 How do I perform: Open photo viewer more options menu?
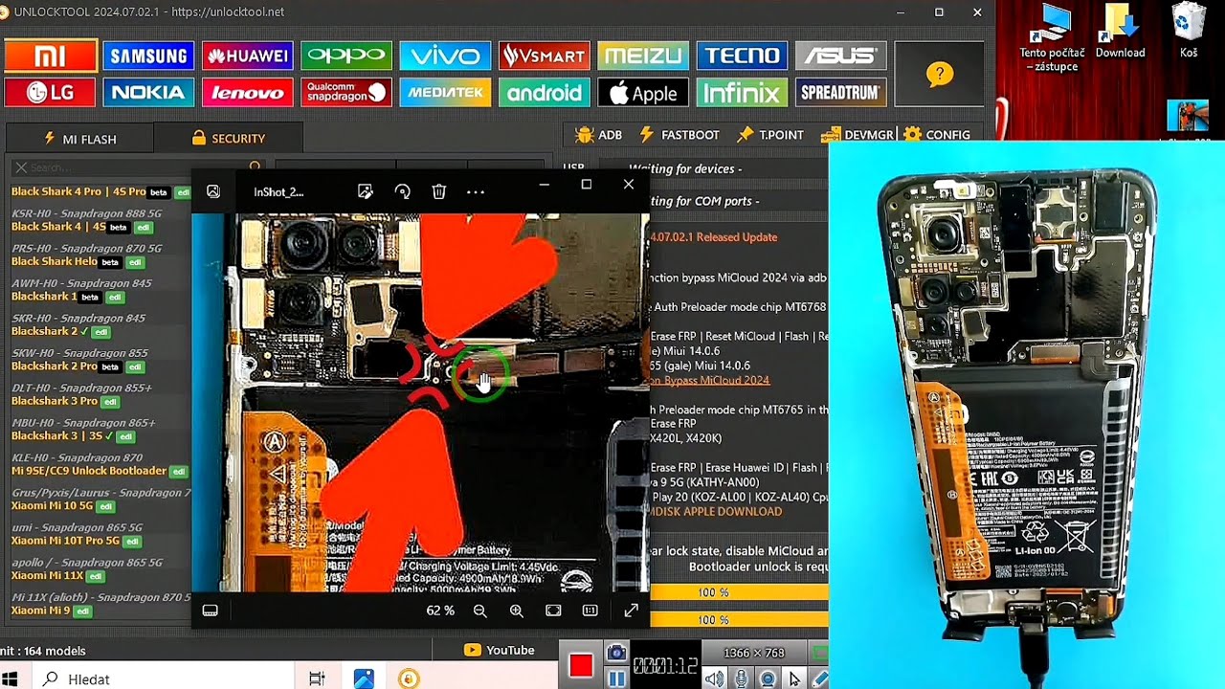(x=476, y=191)
